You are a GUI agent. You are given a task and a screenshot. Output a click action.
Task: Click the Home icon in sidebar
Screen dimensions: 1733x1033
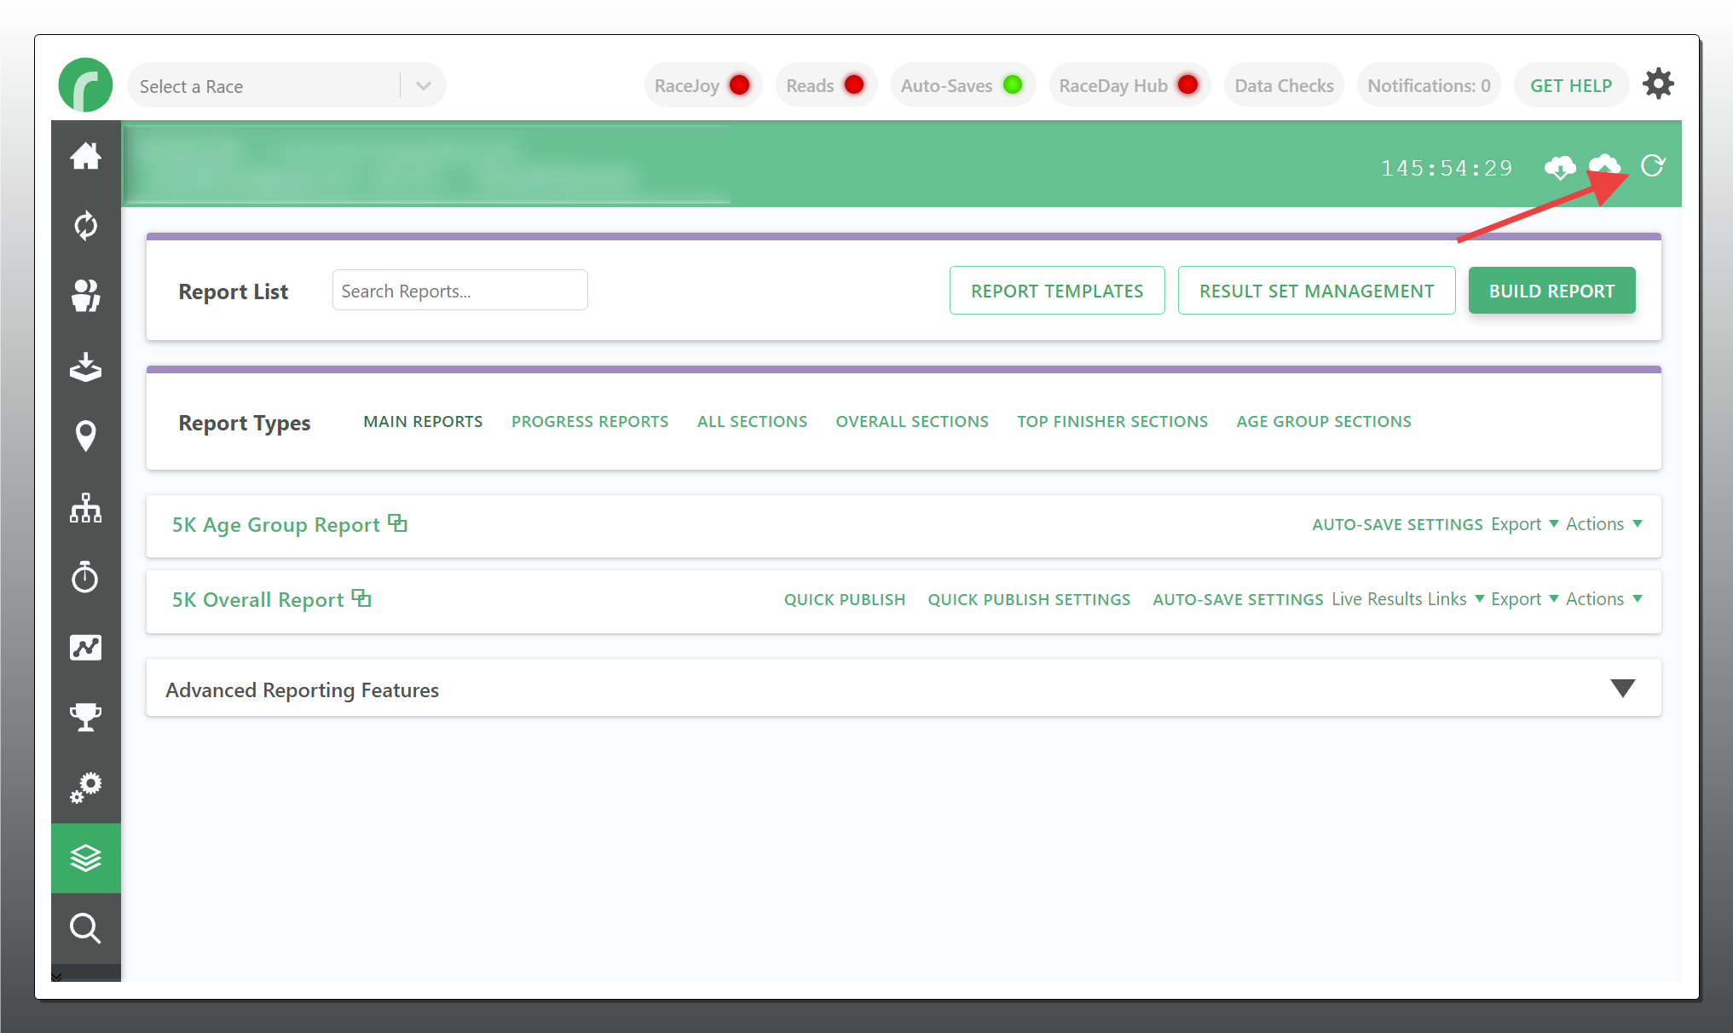pyautogui.click(x=85, y=156)
